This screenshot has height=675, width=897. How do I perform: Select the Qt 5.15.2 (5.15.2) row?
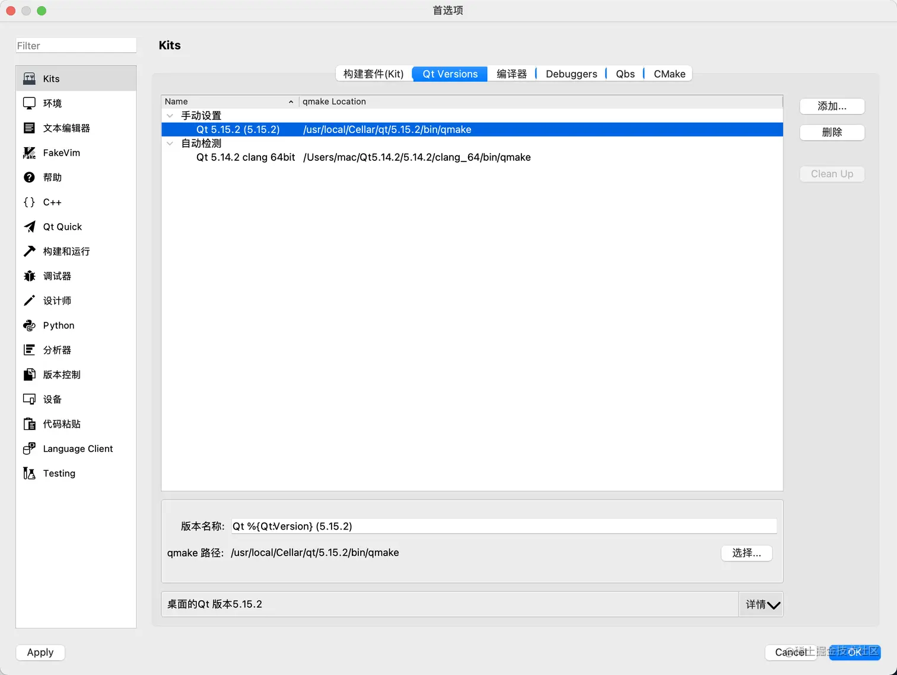(x=472, y=129)
